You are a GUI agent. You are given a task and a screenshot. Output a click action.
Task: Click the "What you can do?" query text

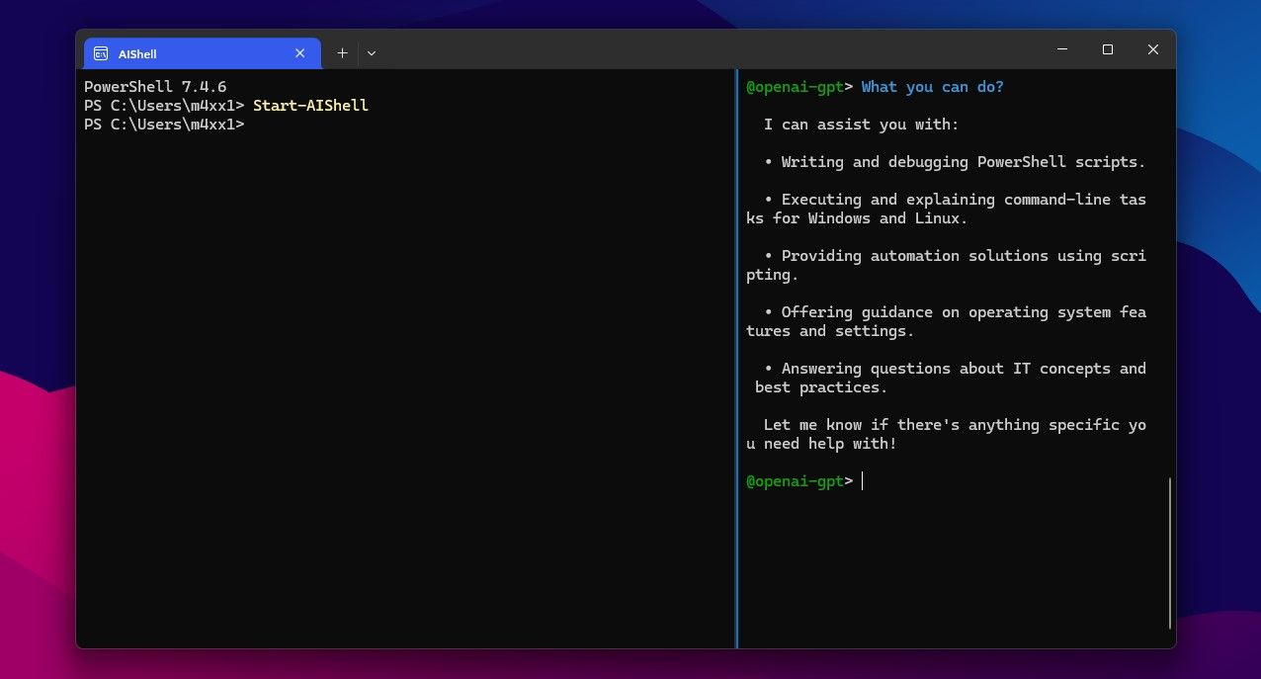[x=932, y=87]
